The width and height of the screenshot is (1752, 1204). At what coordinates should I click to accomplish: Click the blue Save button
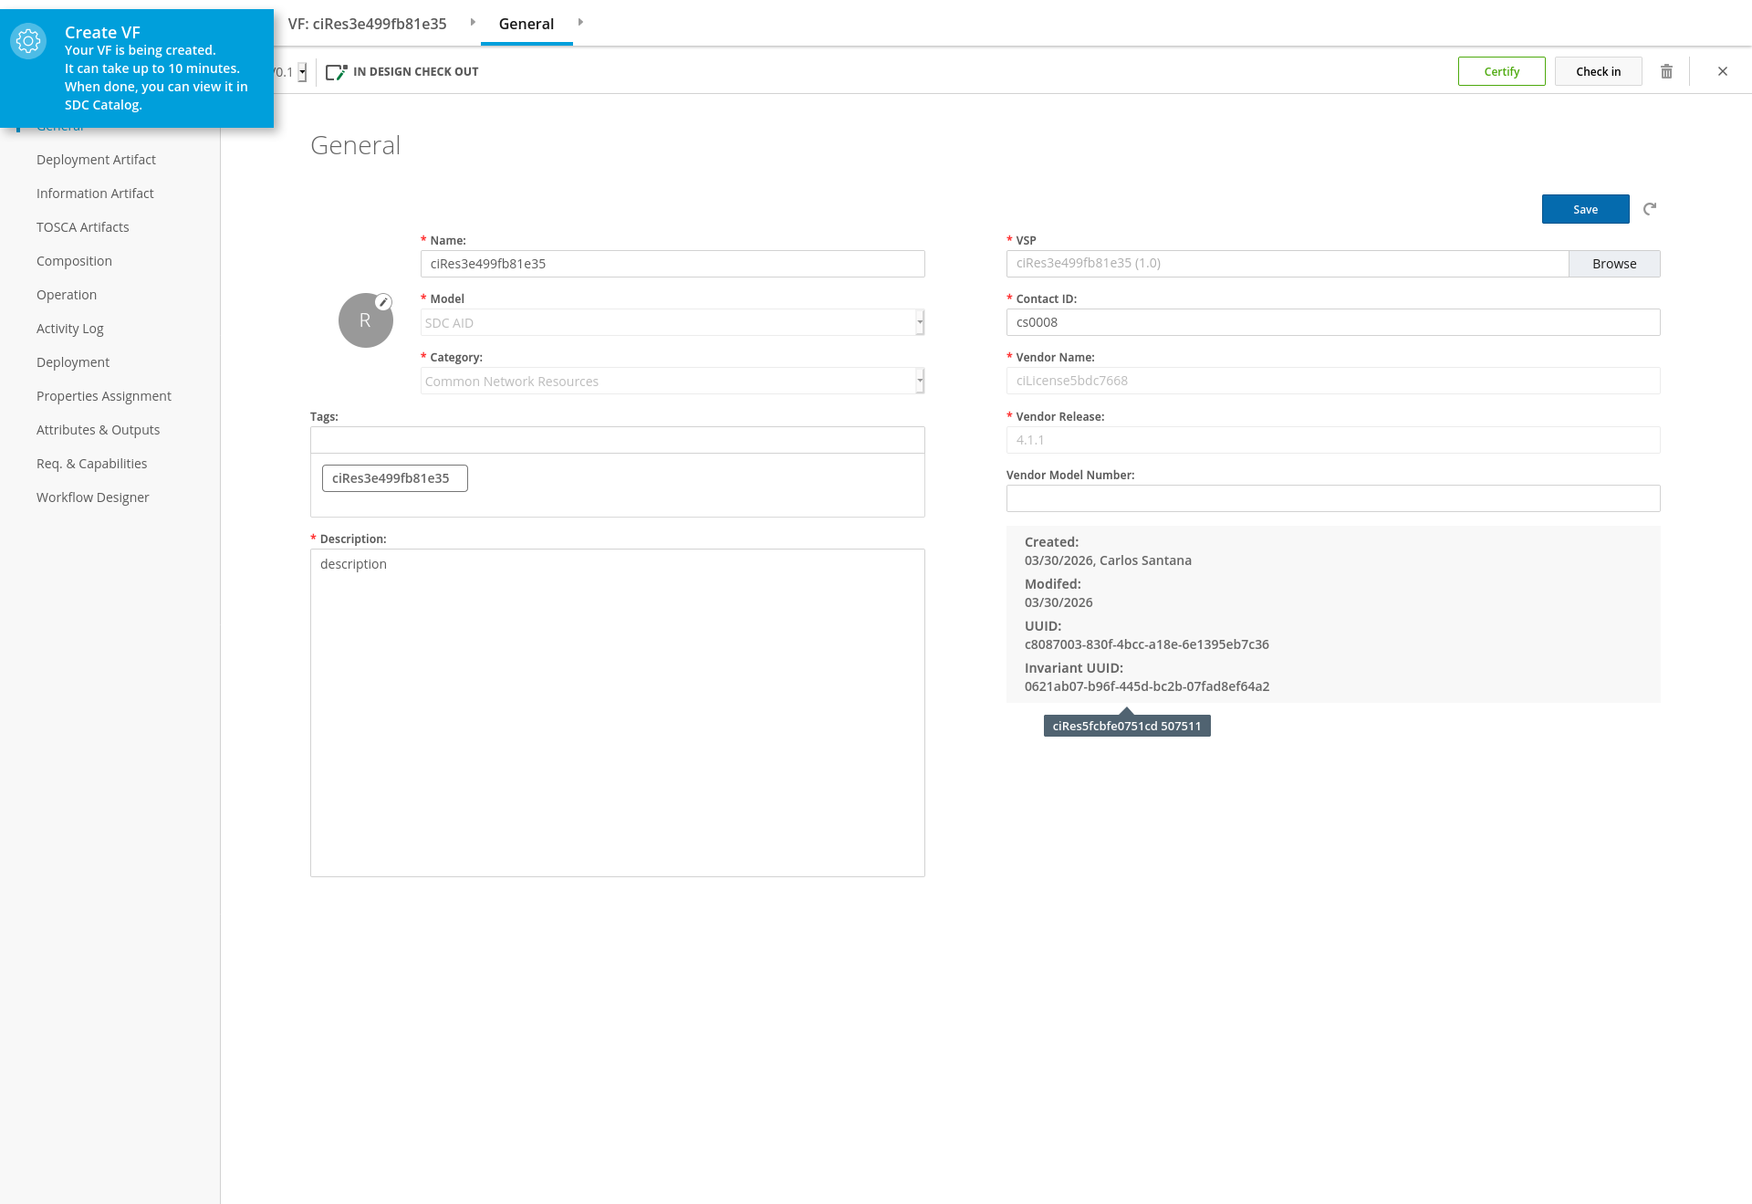coord(1585,209)
